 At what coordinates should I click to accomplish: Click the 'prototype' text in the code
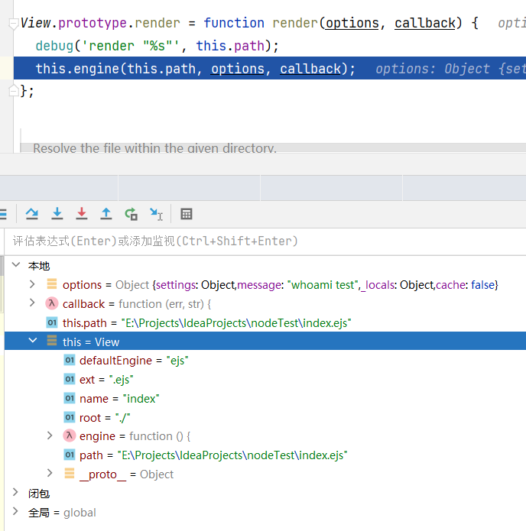[93, 23]
